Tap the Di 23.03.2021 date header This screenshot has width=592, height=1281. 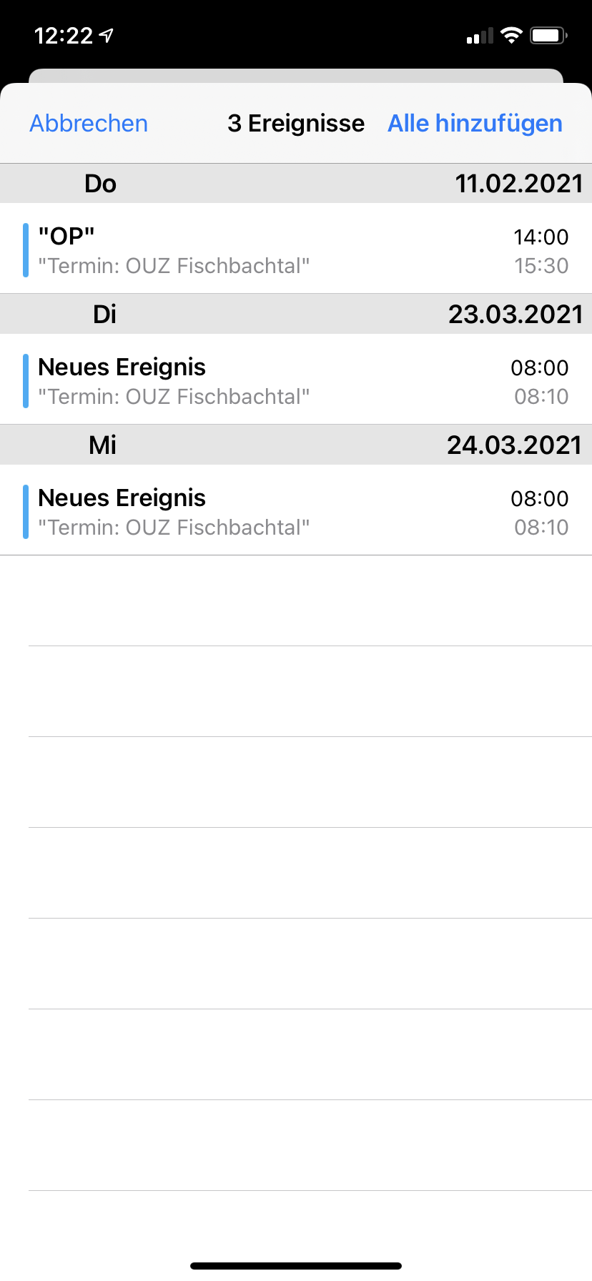pyautogui.click(x=296, y=315)
